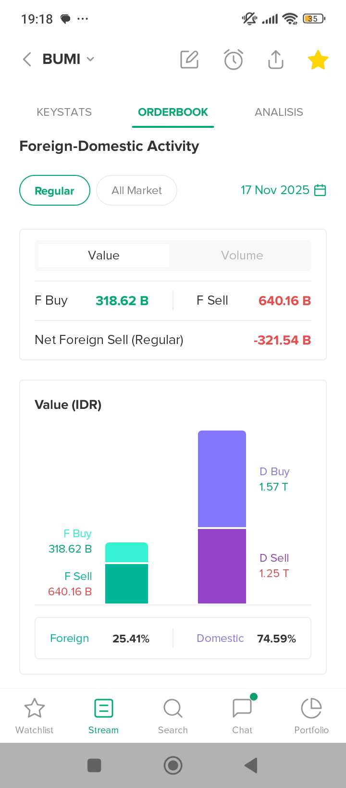Tap the Stream navigation button
Image resolution: width=346 pixels, height=788 pixels.
[x=103, y=716]
